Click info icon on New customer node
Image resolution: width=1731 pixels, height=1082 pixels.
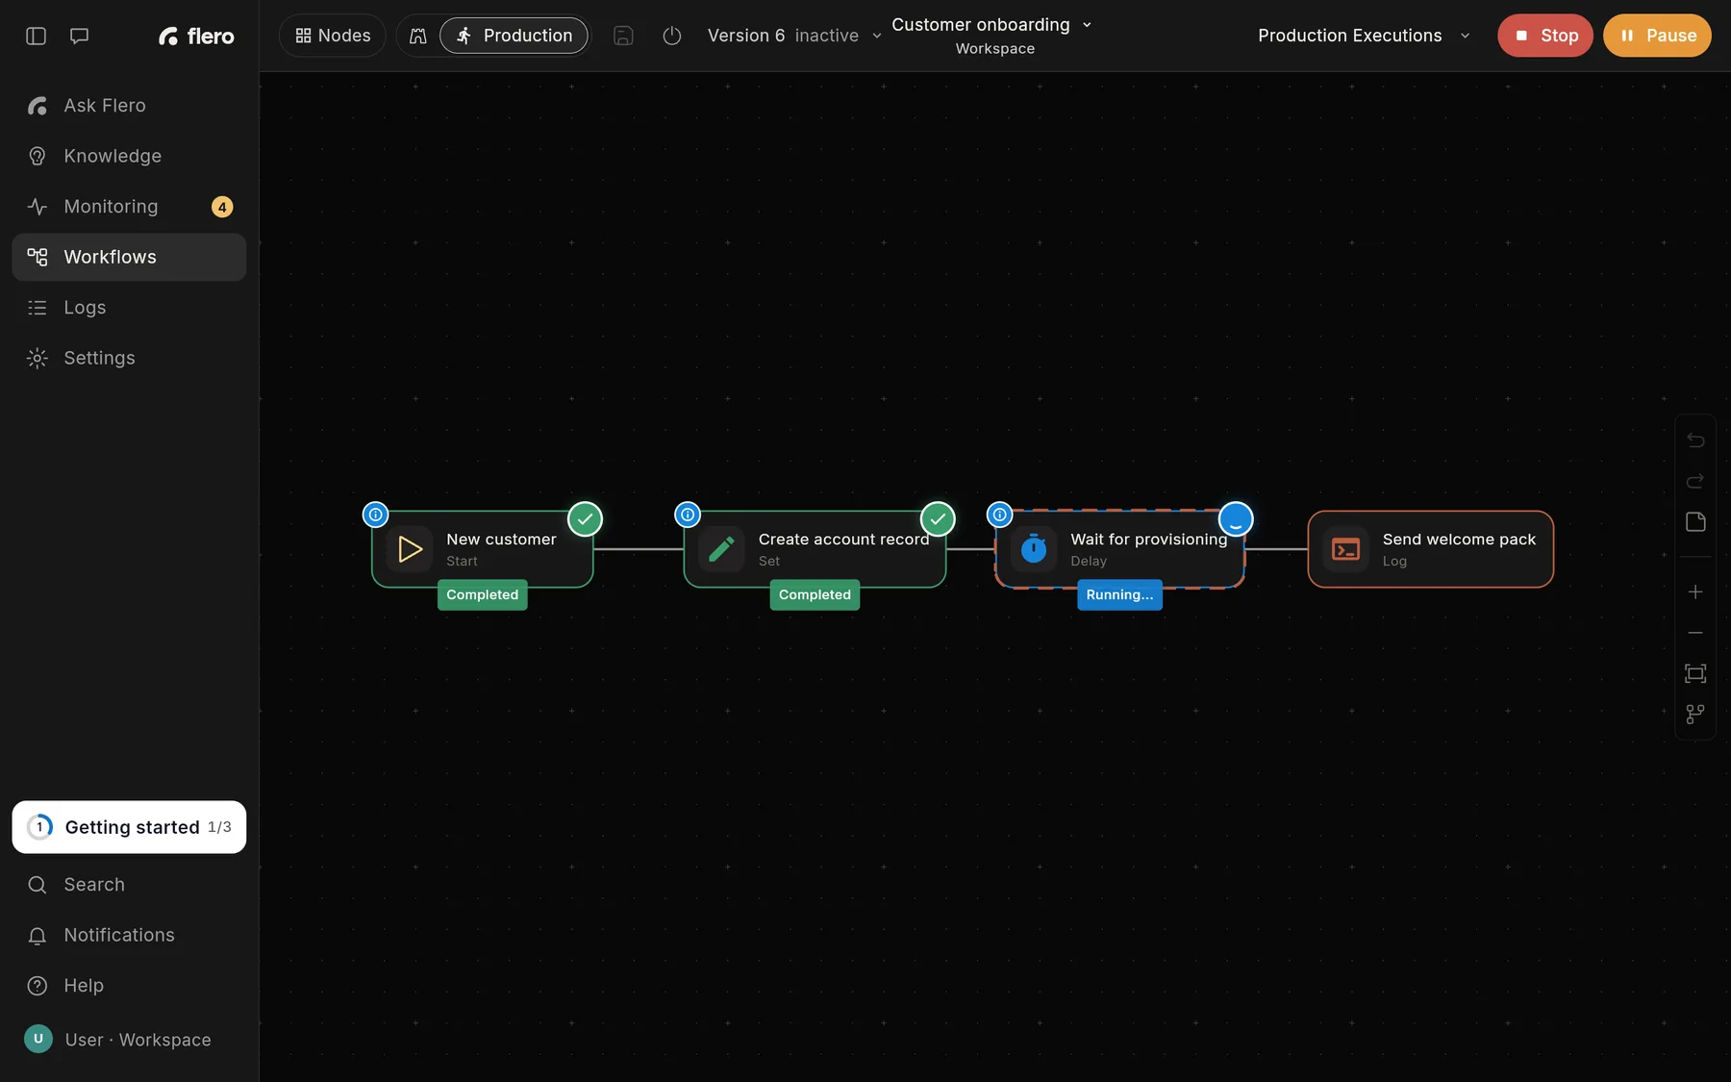(x=376, y=515)
